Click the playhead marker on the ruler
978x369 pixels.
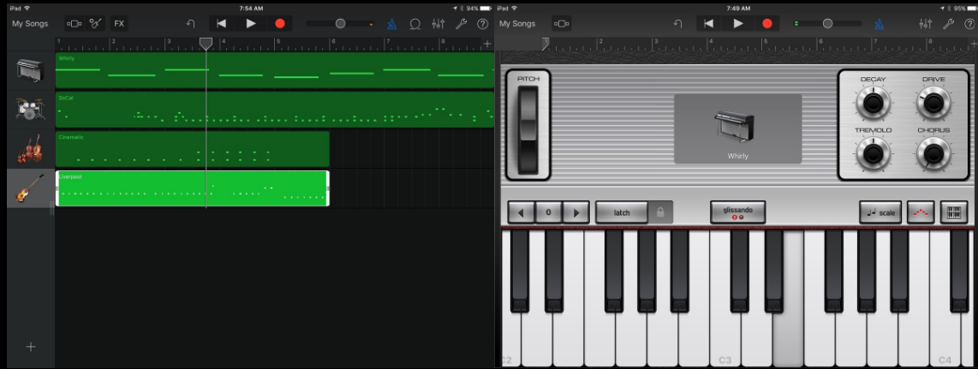[206, 43]
